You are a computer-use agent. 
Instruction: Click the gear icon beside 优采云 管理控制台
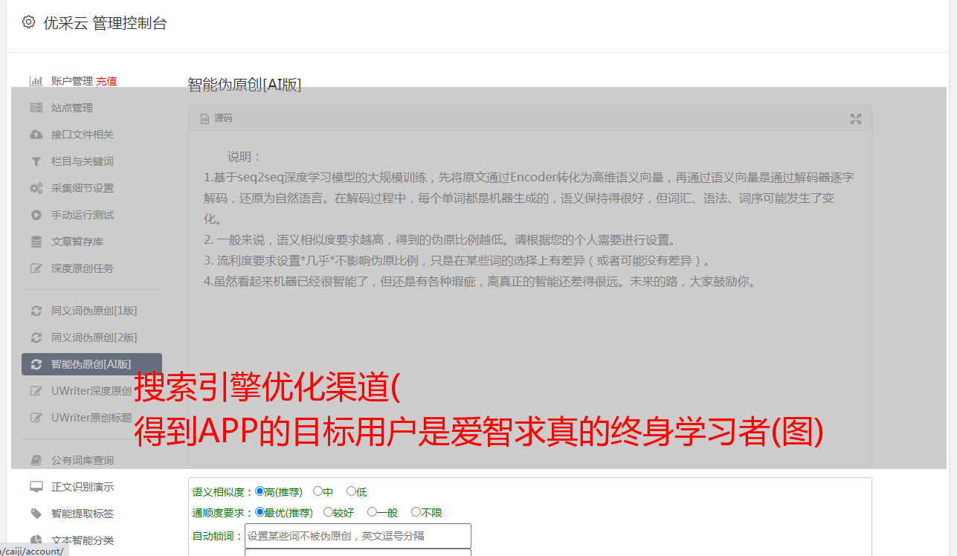28,22
